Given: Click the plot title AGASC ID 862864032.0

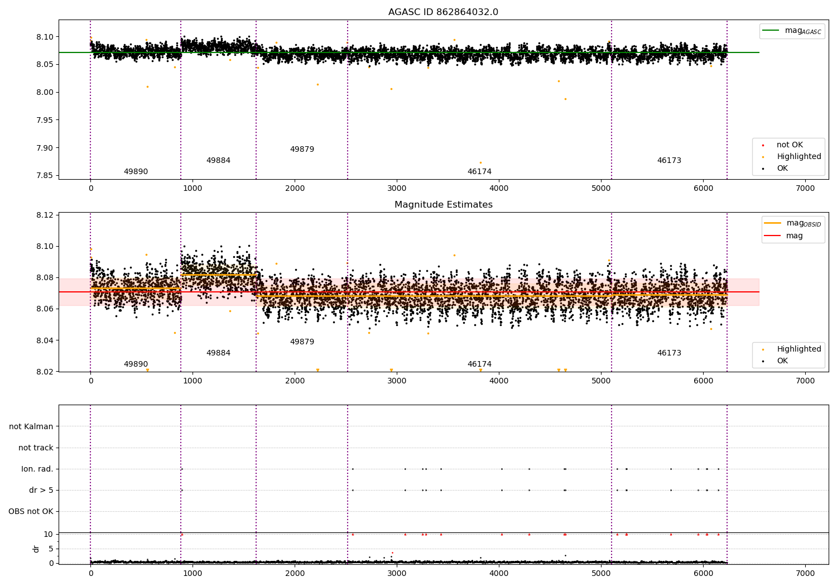Looking at the screenshot, I should coord(443,12).
